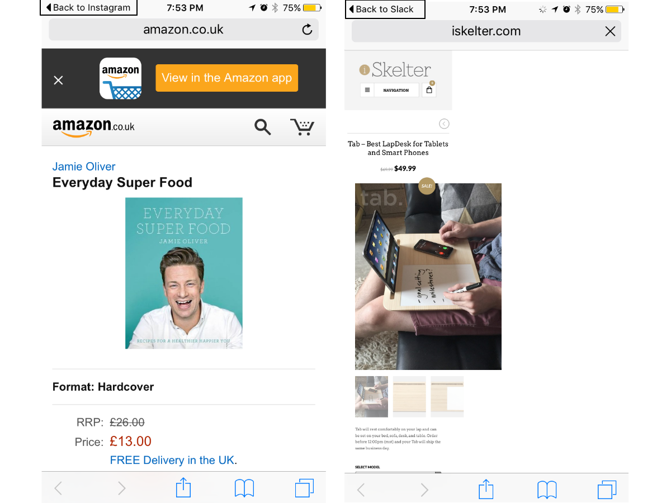Open the Select Model dropdown
The width and height of the screenshot is (671, 503).
pos(398,473)
